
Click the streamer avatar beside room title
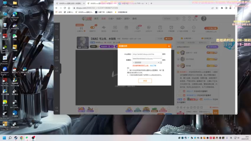coord(83,43)
